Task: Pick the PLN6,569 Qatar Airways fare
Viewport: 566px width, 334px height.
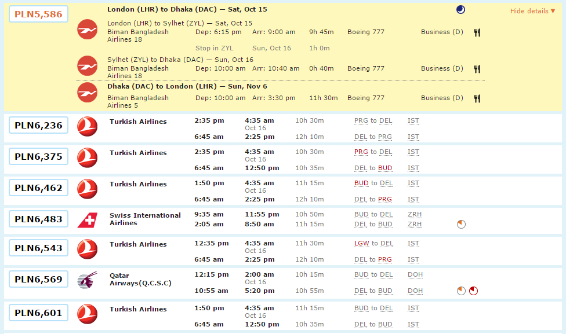Action: (x=39, y=279)
